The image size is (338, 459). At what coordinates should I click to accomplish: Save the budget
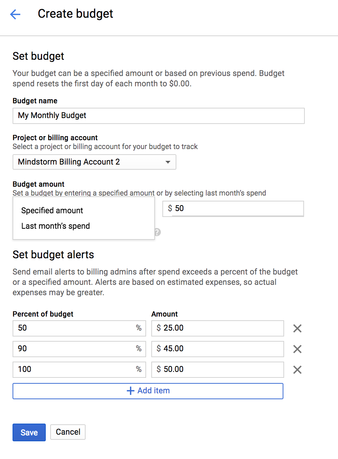tap(29, 432)
